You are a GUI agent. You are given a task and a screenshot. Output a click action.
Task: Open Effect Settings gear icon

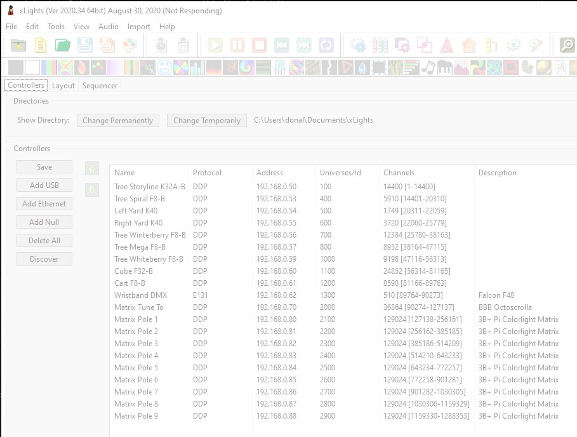(357, 45)
